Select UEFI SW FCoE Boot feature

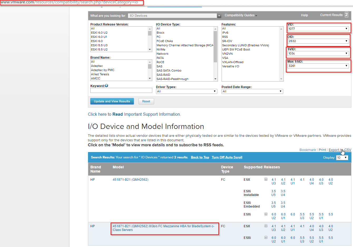click(236, 49)
